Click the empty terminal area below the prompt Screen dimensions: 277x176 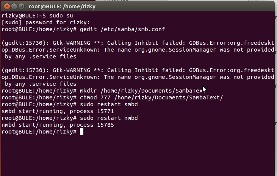point(138,156)
